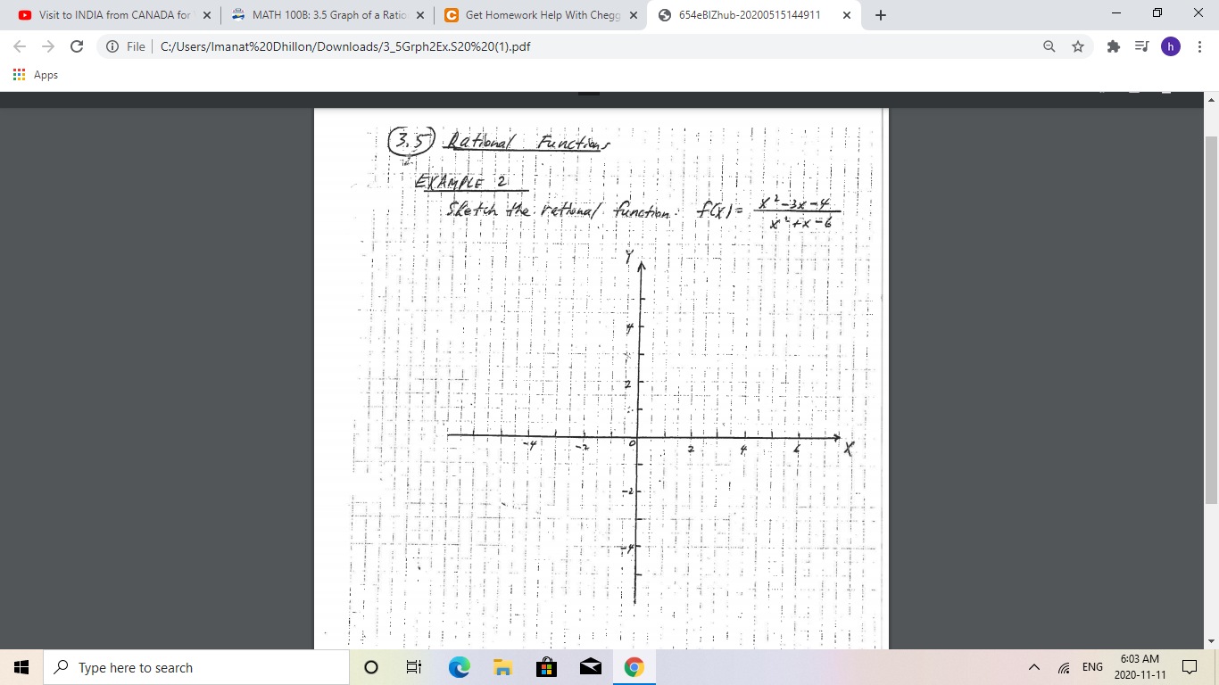Open a new browser tab
This screenshot has width=1219, height=685.
pyautogui.click(x=880, y=14)
